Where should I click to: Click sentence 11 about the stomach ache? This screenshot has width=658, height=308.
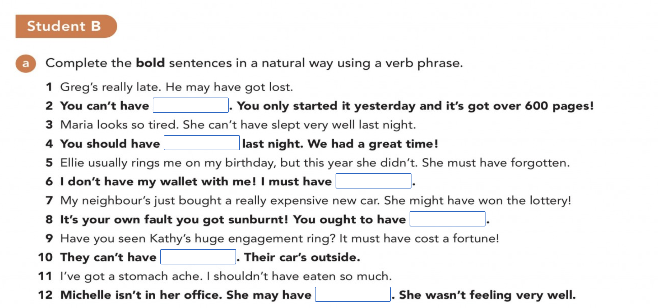coord(226,276)
